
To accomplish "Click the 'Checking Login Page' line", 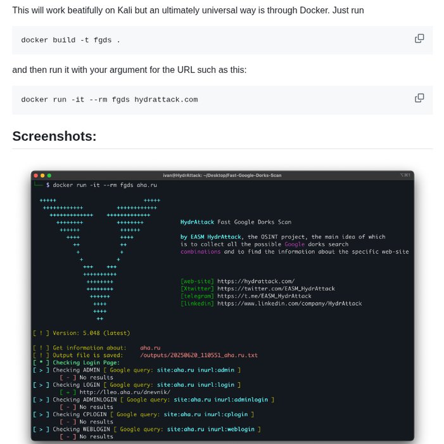I will click(77, 363).
